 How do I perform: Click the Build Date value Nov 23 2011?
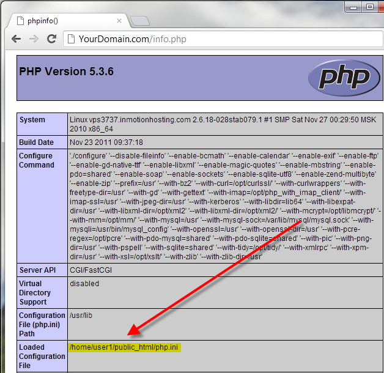click(106, 142)
